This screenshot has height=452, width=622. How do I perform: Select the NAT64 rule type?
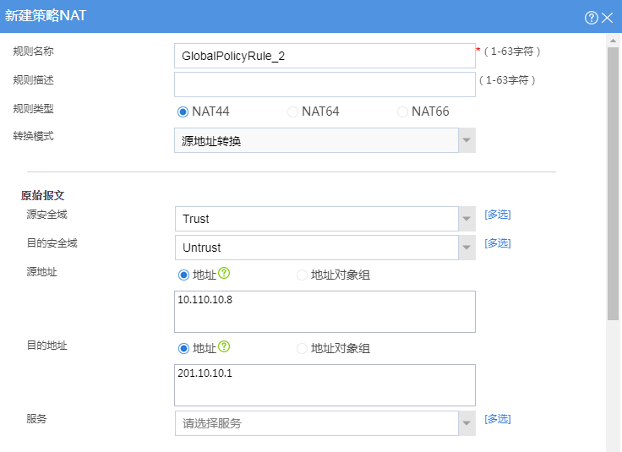pyautogui.click(x=293, y=112)
